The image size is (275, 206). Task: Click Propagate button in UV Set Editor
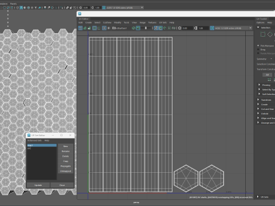click(x=65, y=166)
